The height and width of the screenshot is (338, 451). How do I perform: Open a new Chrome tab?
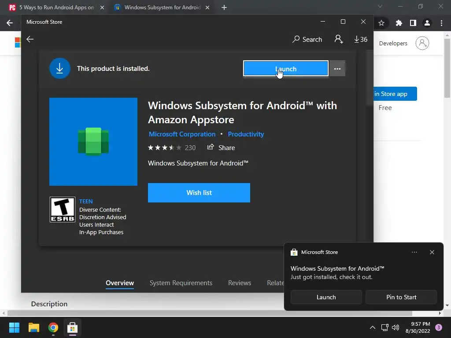224,7
